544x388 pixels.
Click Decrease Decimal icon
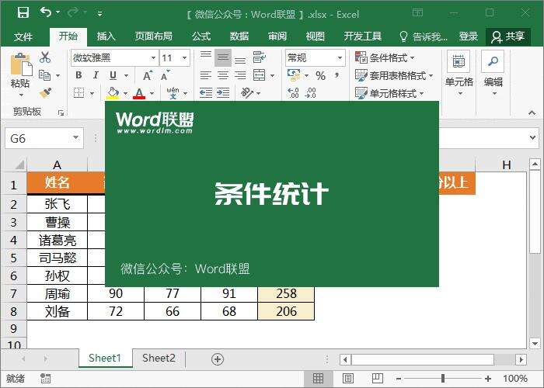(311, 92)
